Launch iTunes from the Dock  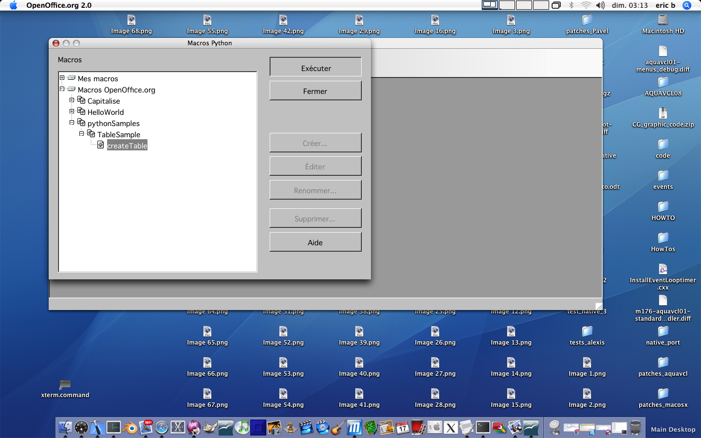coord(242,428)
